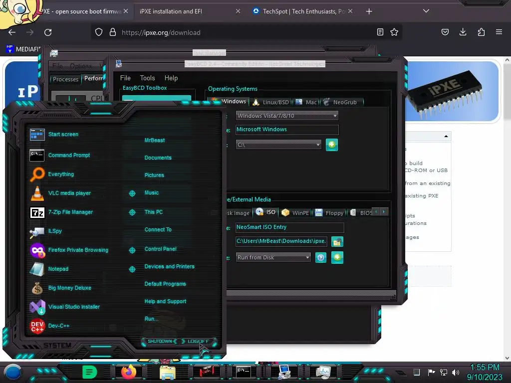
Task: Select Connect To in start menu
Action: click(x=158, y=229)
